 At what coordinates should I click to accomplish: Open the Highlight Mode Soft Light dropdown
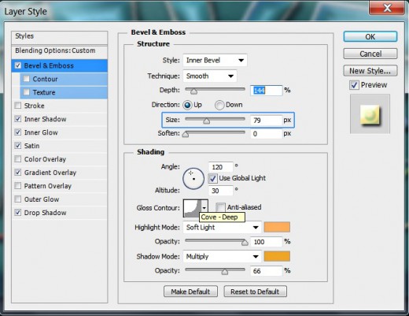(222, 227)
